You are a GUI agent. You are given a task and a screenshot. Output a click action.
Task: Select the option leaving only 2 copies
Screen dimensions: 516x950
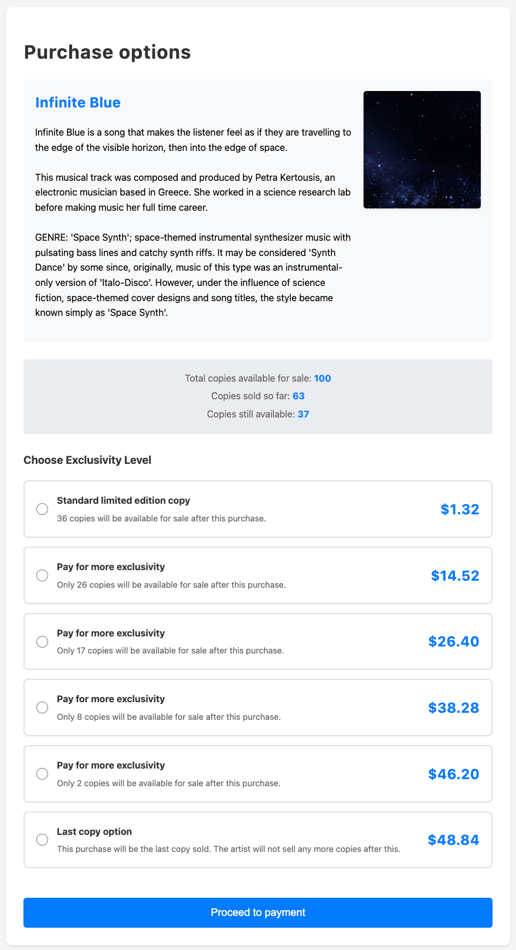click(42, 774)
